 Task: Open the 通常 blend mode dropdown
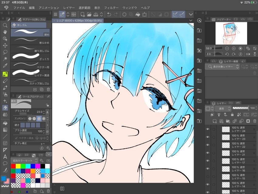pyautogui.click(x=223, y=108)
